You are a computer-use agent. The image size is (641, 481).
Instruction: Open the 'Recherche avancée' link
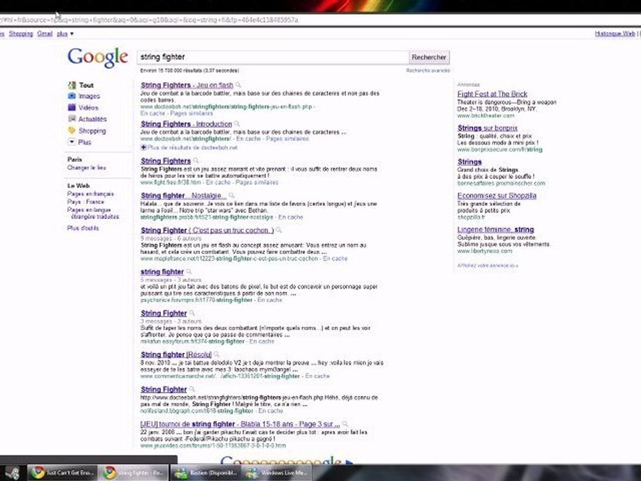coord(427,70)
